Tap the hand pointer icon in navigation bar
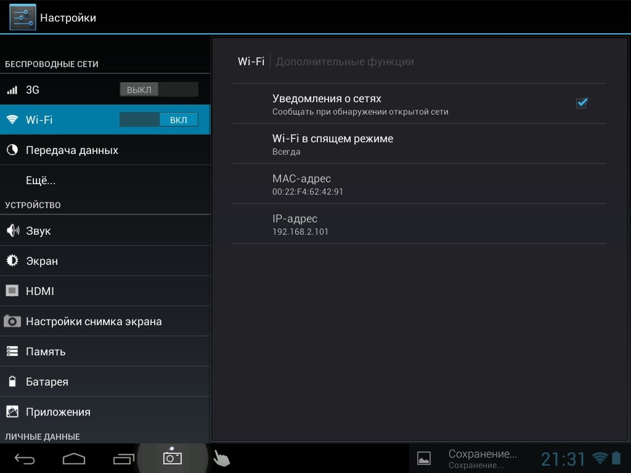 click(221, 458)
